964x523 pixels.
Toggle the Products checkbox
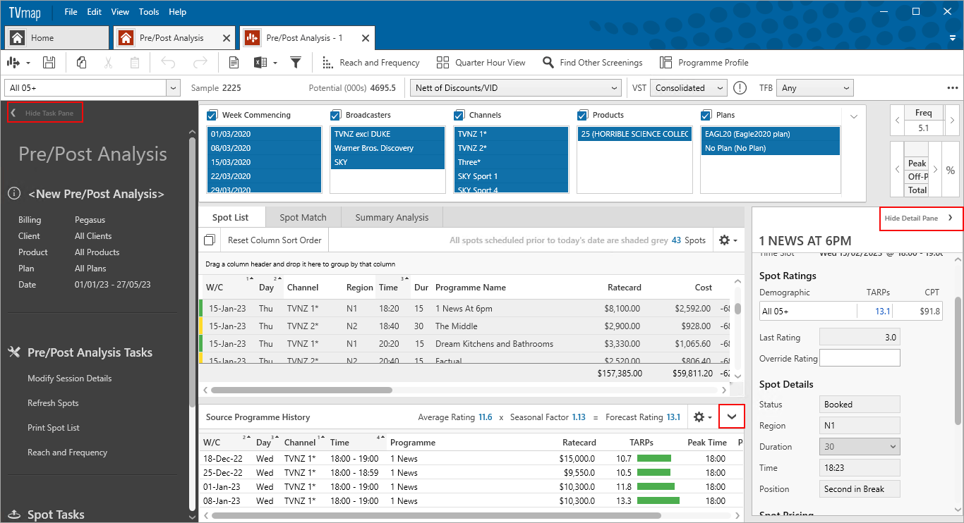(x=582, y=115)
